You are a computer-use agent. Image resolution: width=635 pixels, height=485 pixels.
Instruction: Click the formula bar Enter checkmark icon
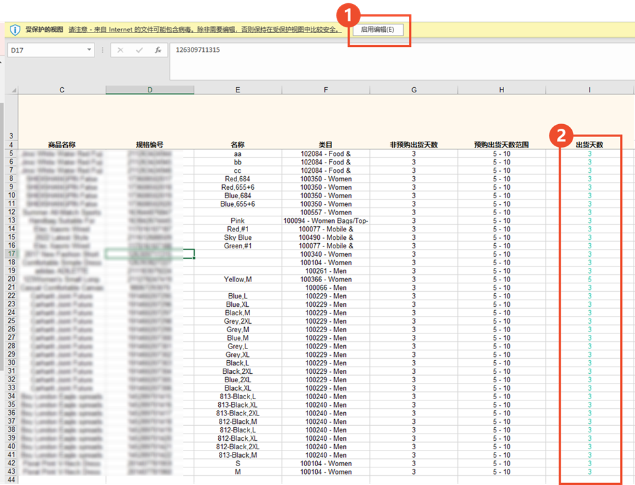[139, 50]
